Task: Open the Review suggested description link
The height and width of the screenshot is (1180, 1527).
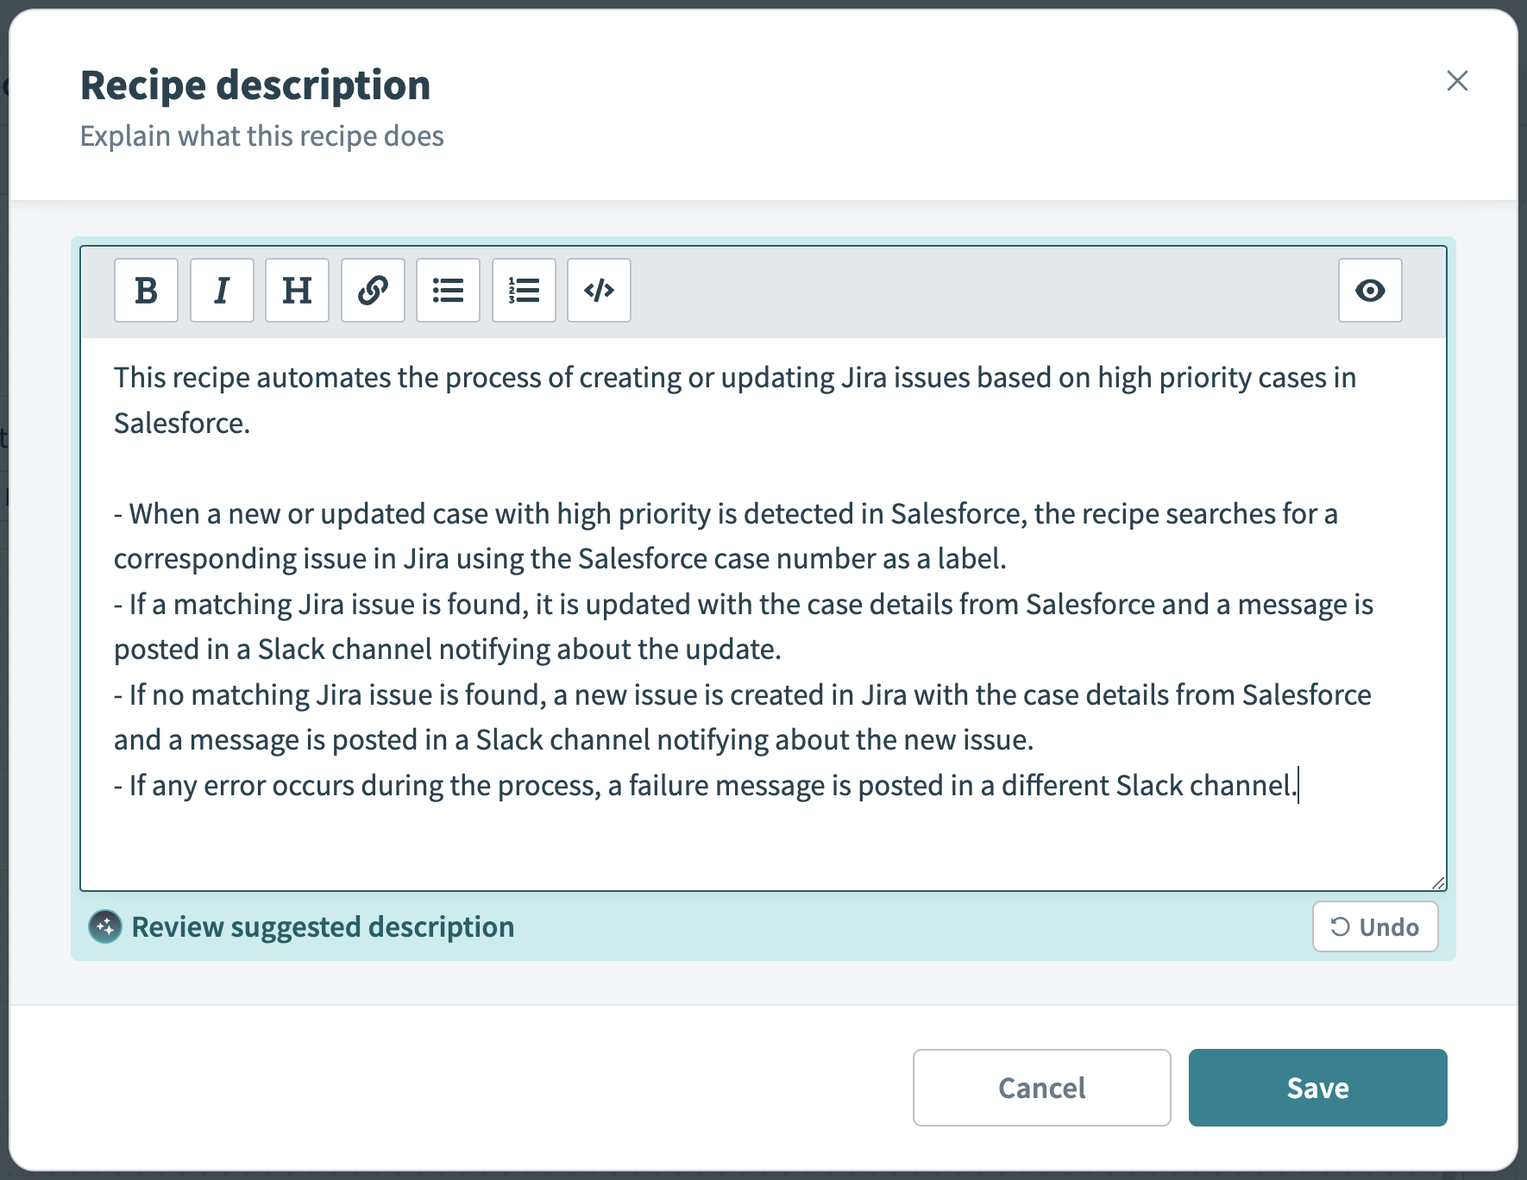Action: 323,927
